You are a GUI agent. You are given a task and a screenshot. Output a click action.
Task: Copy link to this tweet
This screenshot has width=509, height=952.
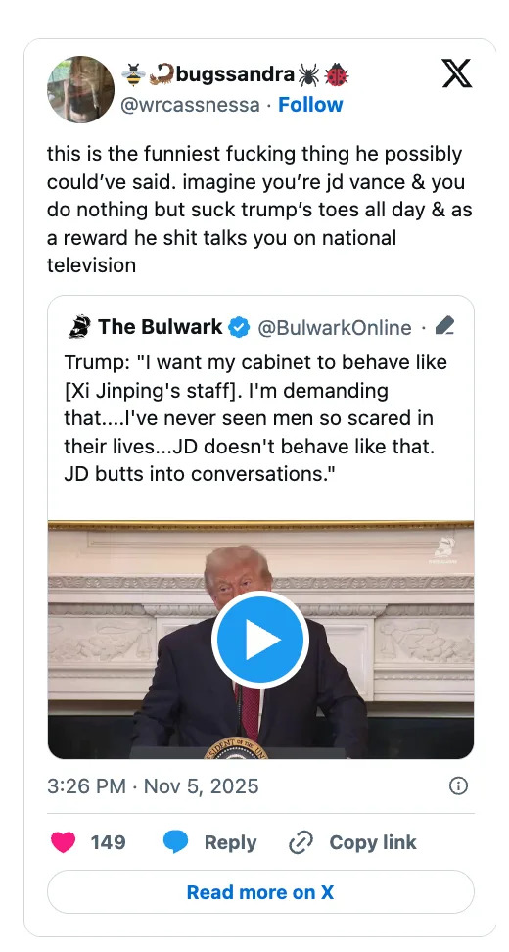(x=373, y=842)
